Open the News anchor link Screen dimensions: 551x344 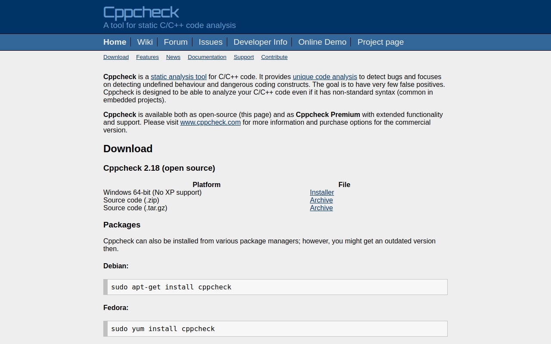(173, 57)
